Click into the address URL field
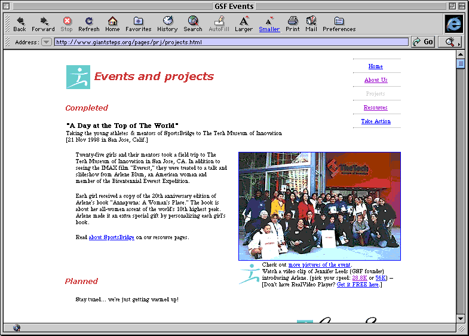Screen dimensions: 469x336 click(231, 42)
